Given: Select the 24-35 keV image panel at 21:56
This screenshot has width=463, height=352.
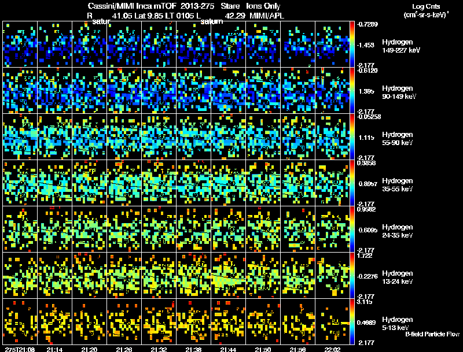Looking at the screenshot, I should pos(297,229).
